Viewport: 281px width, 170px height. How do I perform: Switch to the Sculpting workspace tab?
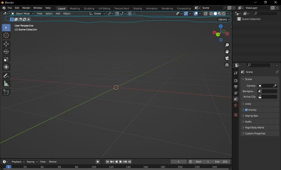89,8
